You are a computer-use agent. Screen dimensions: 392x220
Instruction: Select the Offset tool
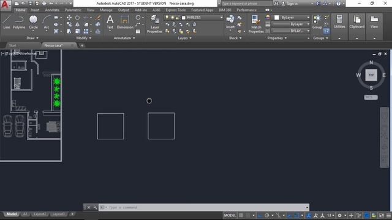98,31
